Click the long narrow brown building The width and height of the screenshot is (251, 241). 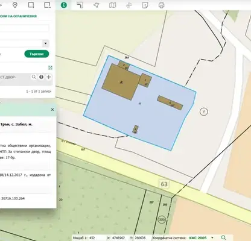coord(170,103)
